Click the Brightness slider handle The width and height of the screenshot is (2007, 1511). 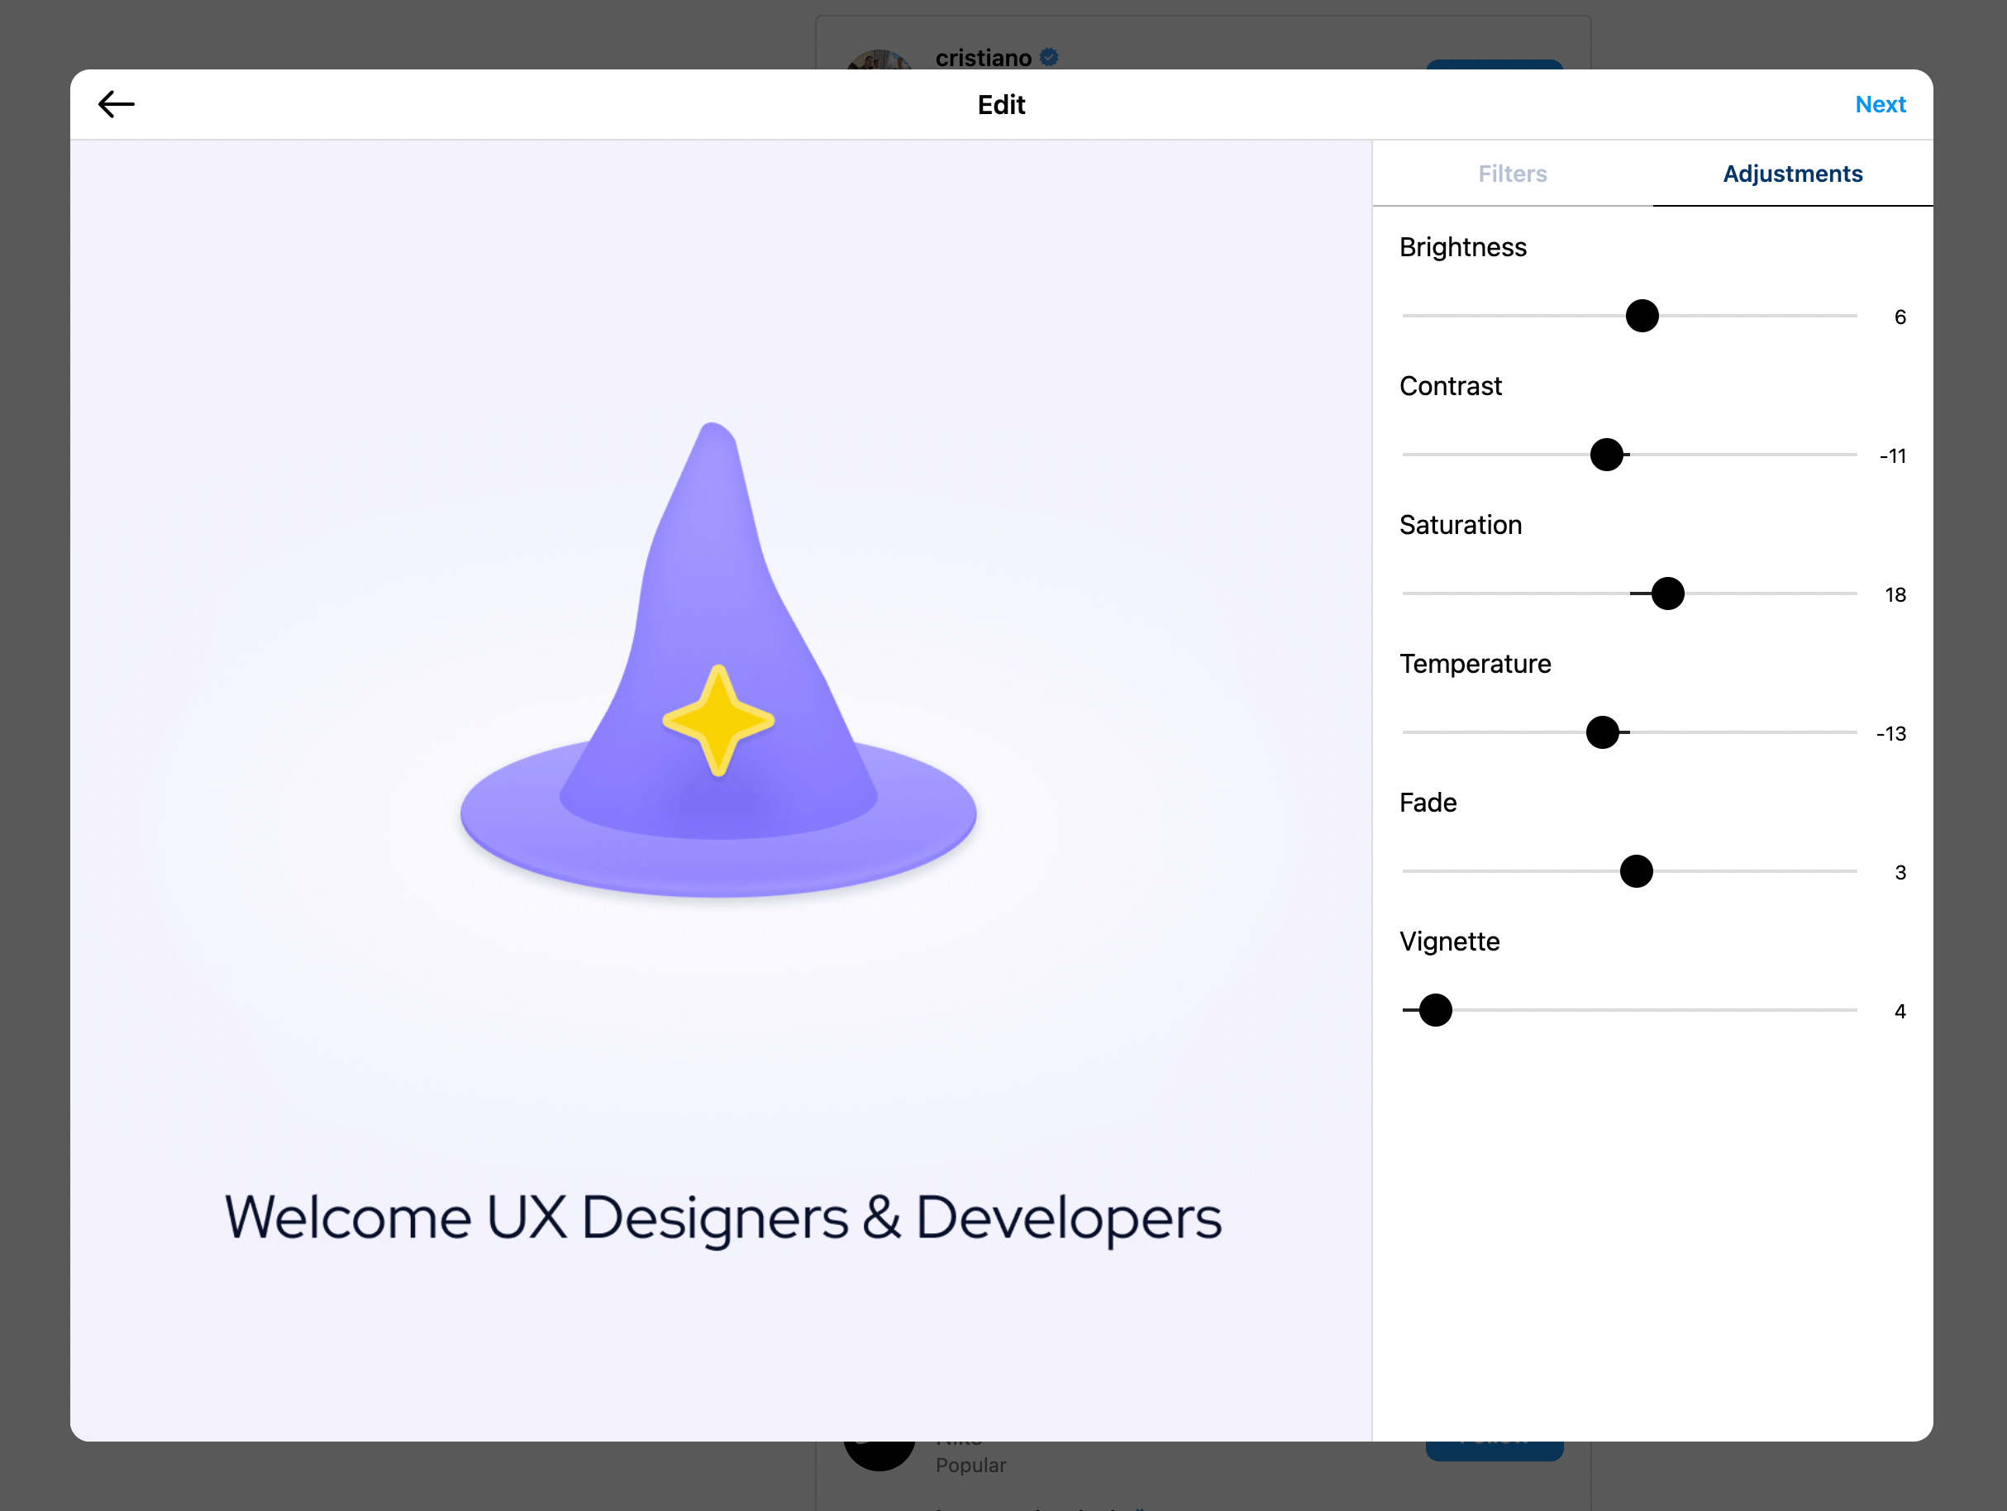point(1641,316)
